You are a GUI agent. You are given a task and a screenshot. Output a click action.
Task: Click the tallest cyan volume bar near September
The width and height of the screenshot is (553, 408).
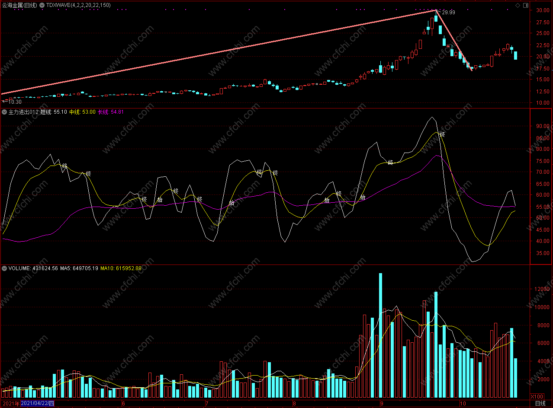point(381,335)
